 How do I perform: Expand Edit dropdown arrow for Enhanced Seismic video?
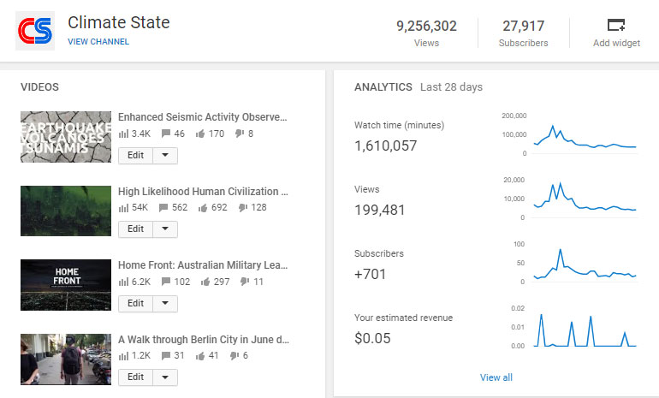pos(165,155)
